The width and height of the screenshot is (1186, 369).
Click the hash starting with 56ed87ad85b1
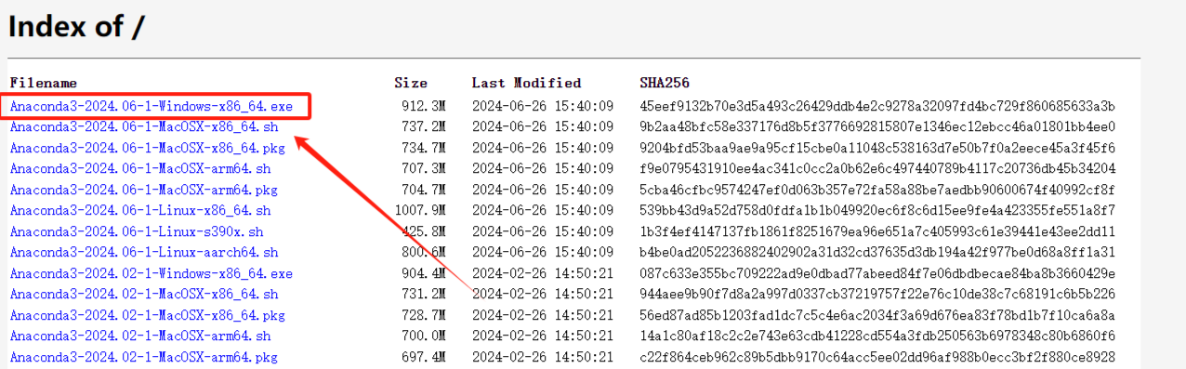pyautogui.click(x=877, y=315)
